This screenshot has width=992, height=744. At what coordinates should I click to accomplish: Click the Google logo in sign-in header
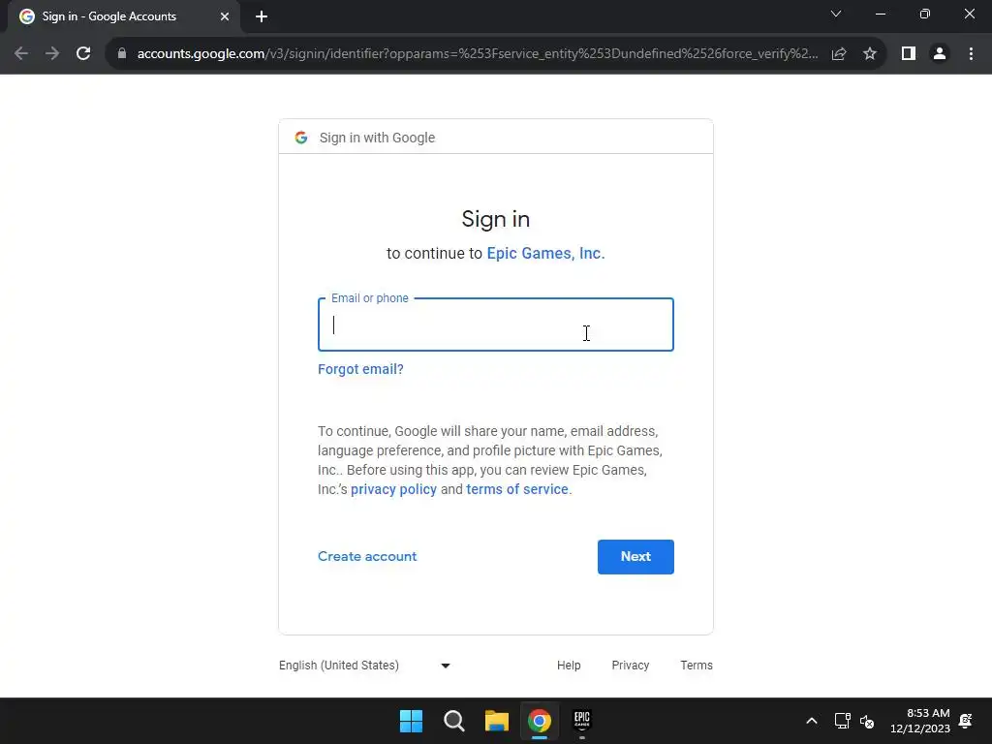pyautogui.click(x=301, y=138)
